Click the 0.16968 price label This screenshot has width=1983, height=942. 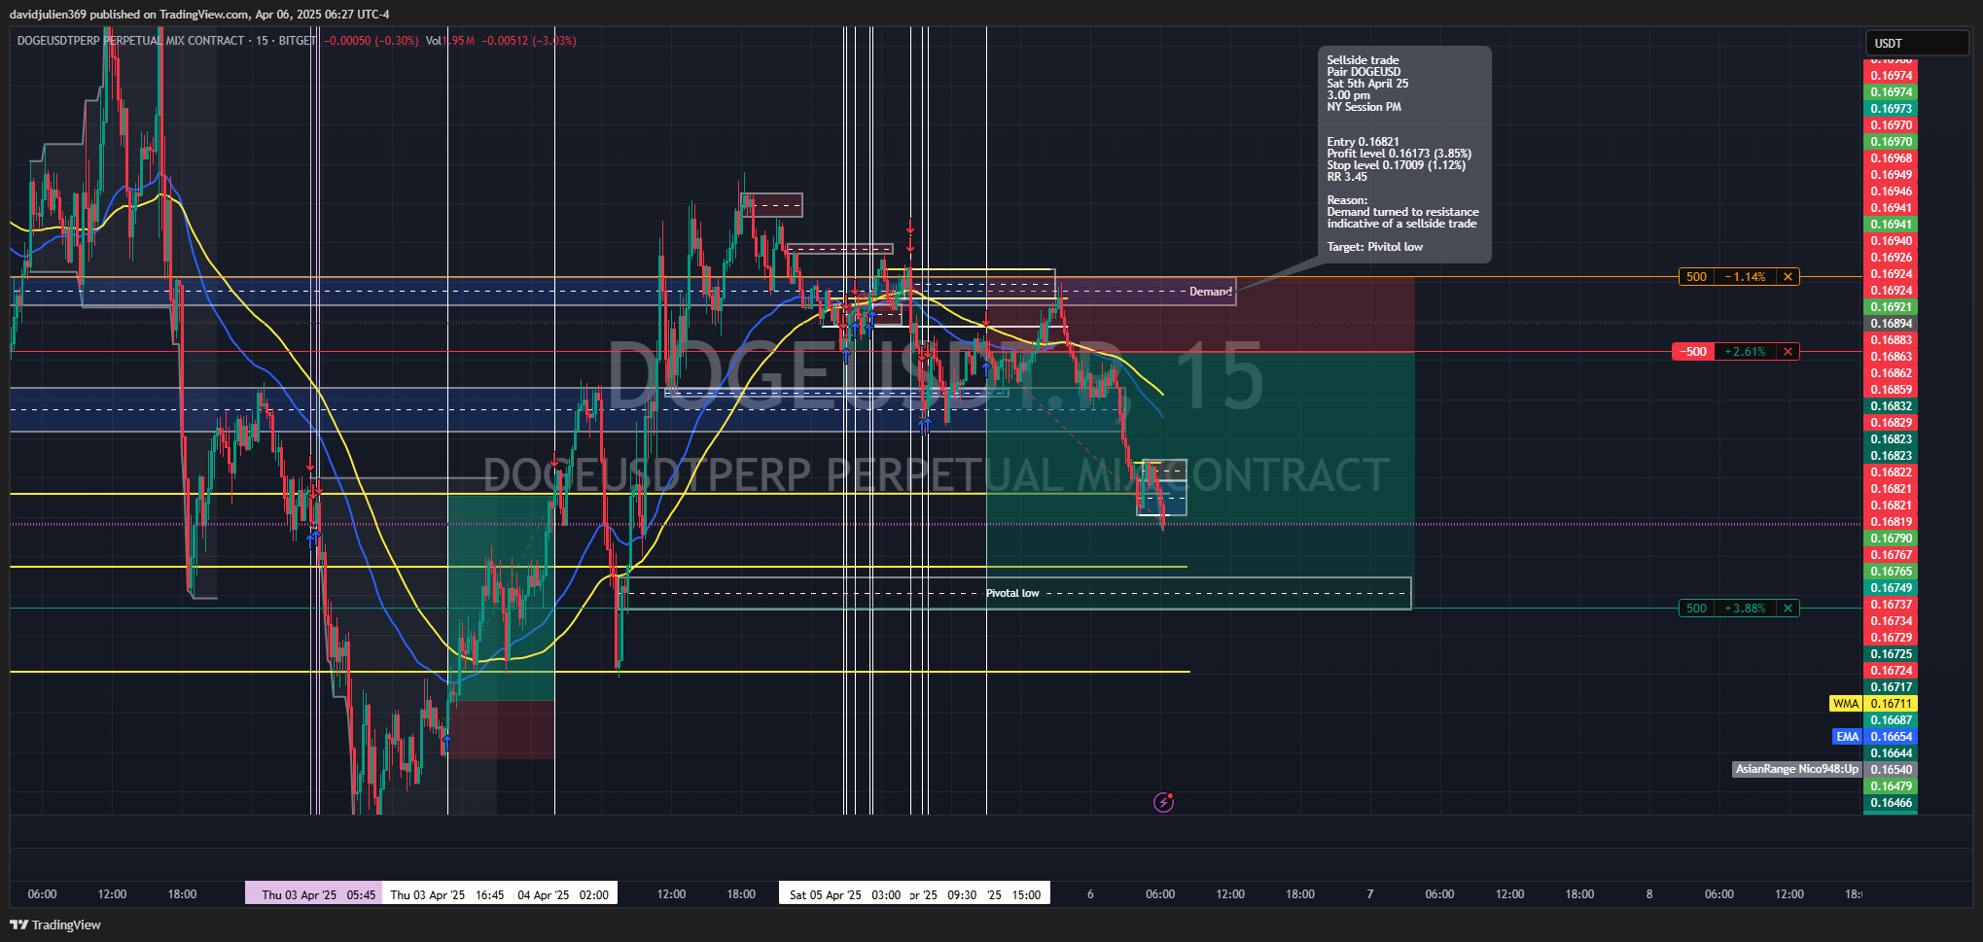tap(1891, 158)
